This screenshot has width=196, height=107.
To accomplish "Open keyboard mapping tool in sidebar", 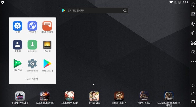I will 193,14.
